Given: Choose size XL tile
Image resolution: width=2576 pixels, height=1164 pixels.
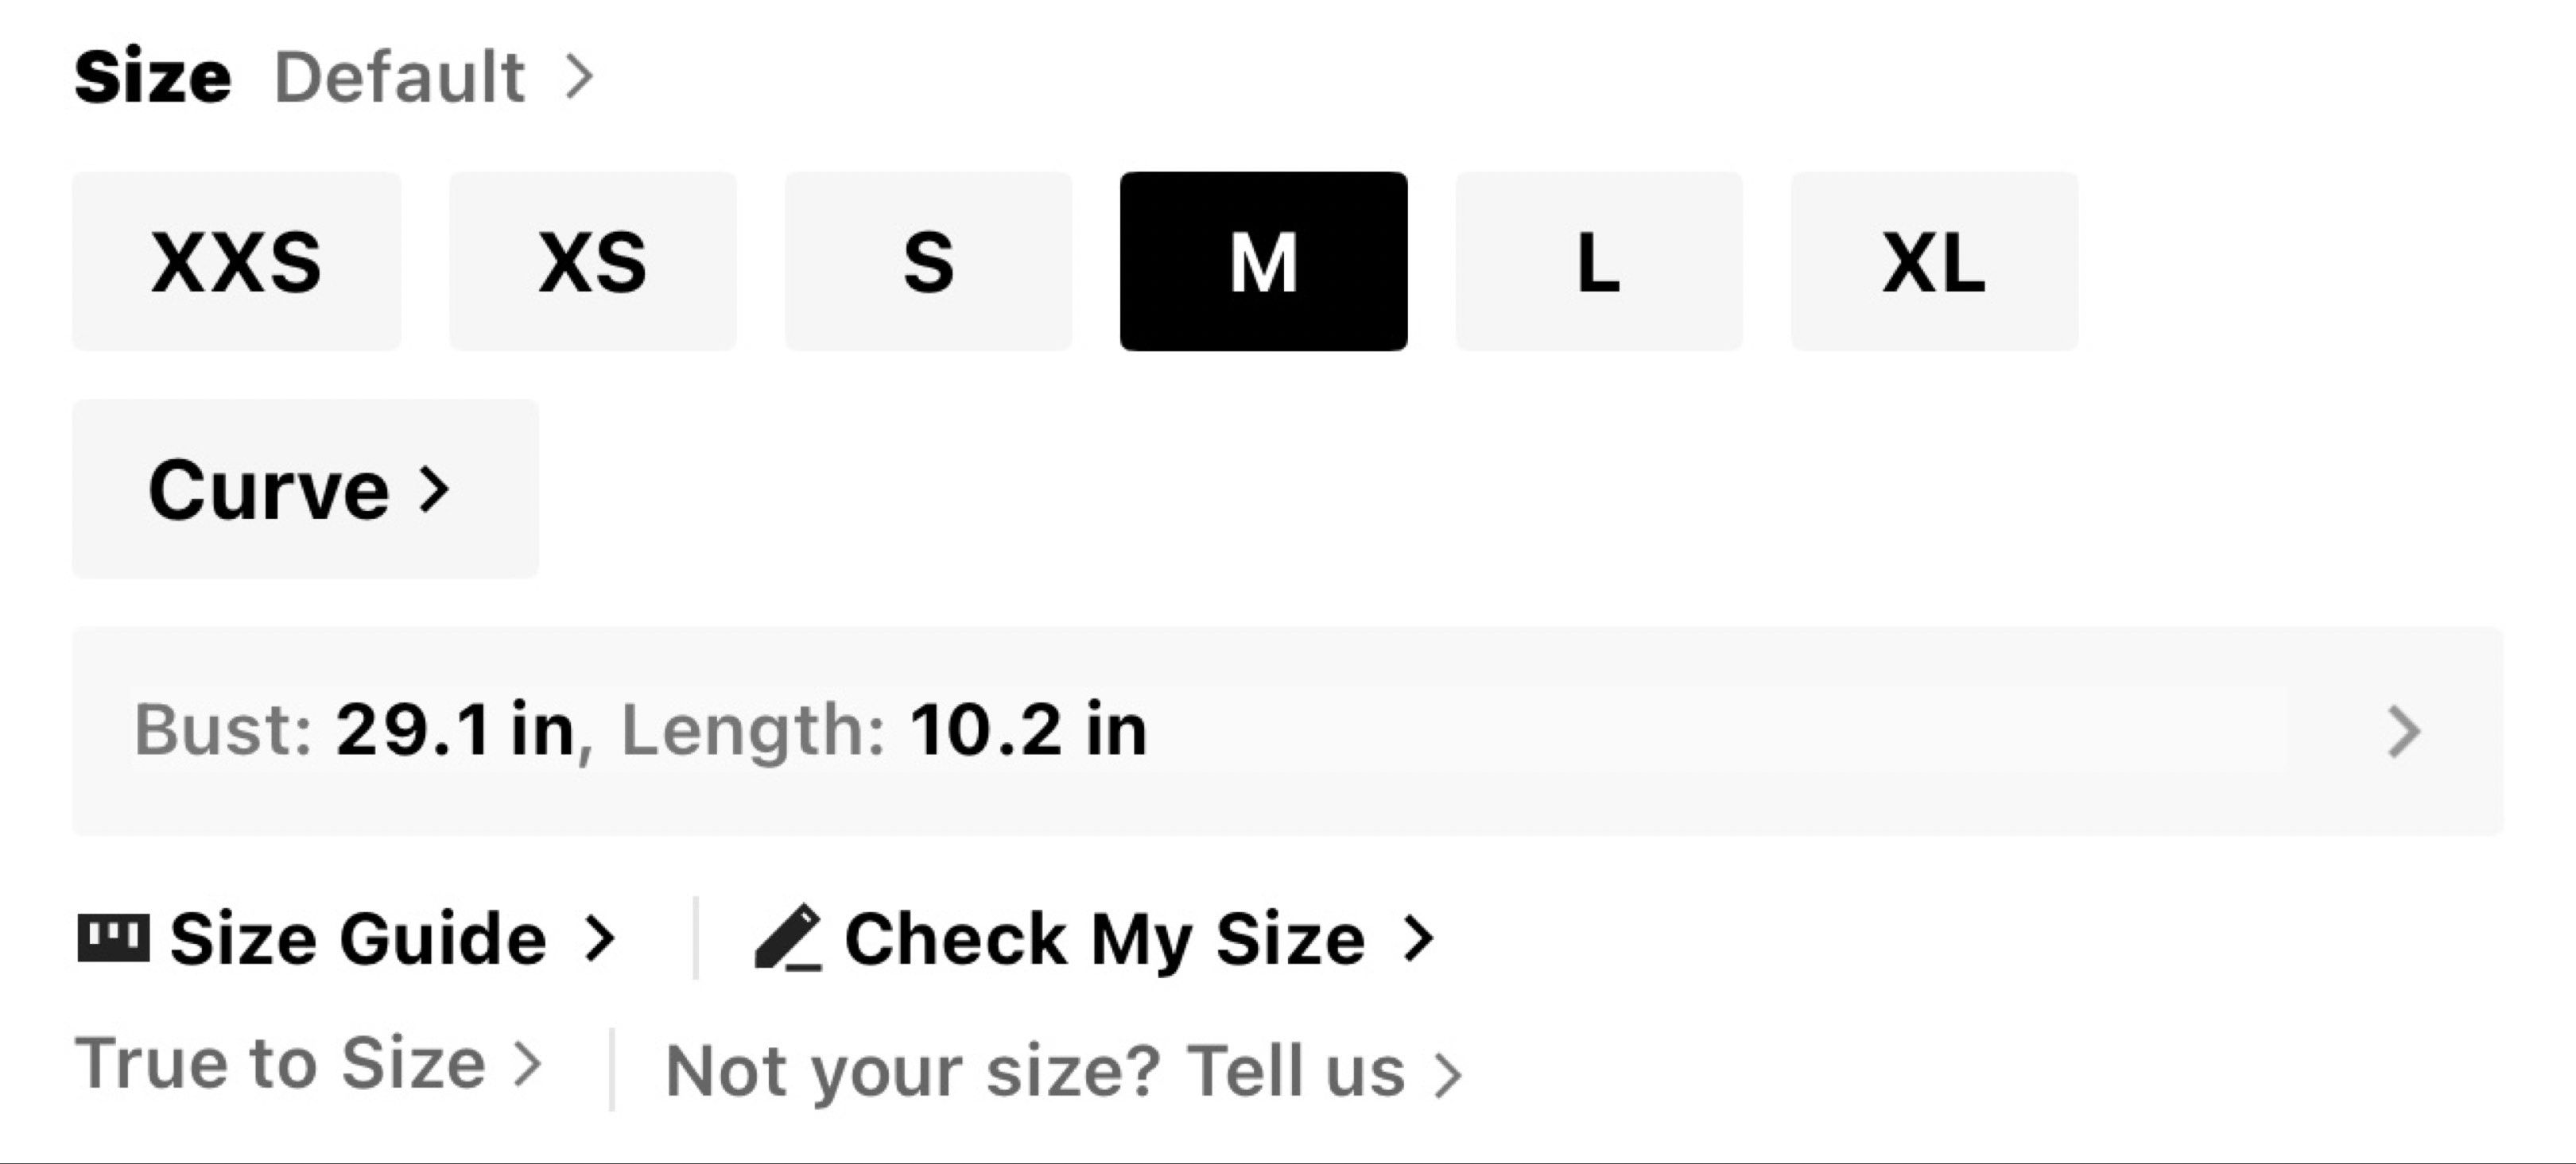Looking at the screenshot, I should point(1935,261).
